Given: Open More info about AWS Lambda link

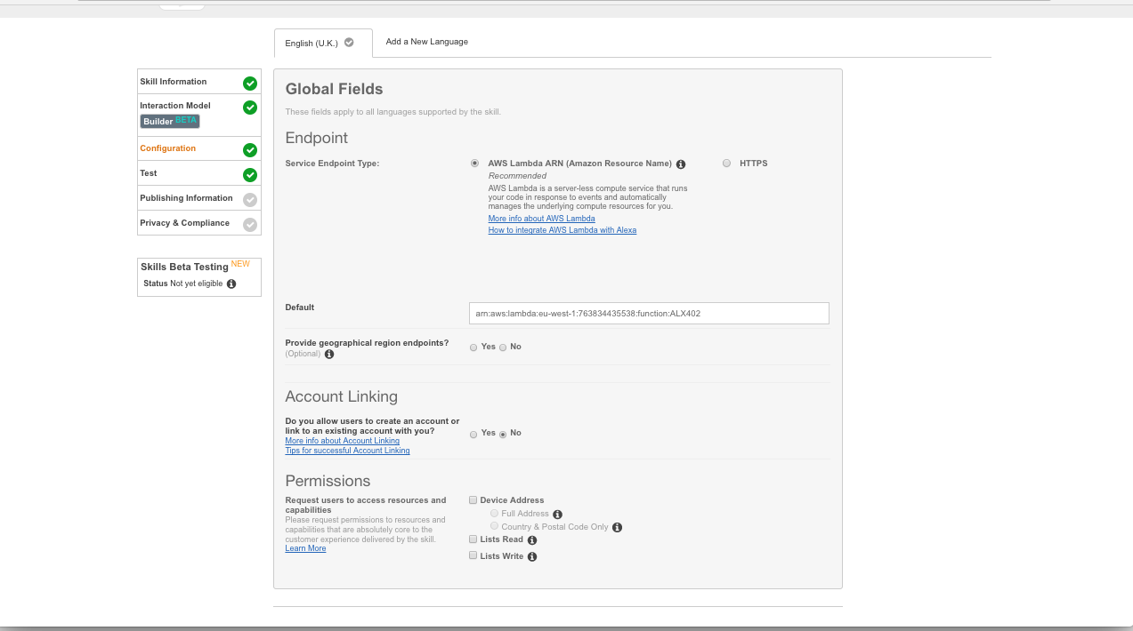Looking at the screenshot, I should pos(541,218).
